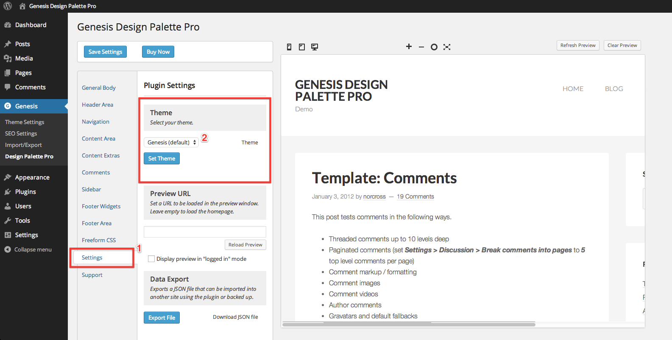Click norcross author link in preview
The width and height of the screenshot is (672, 340).
374,196
